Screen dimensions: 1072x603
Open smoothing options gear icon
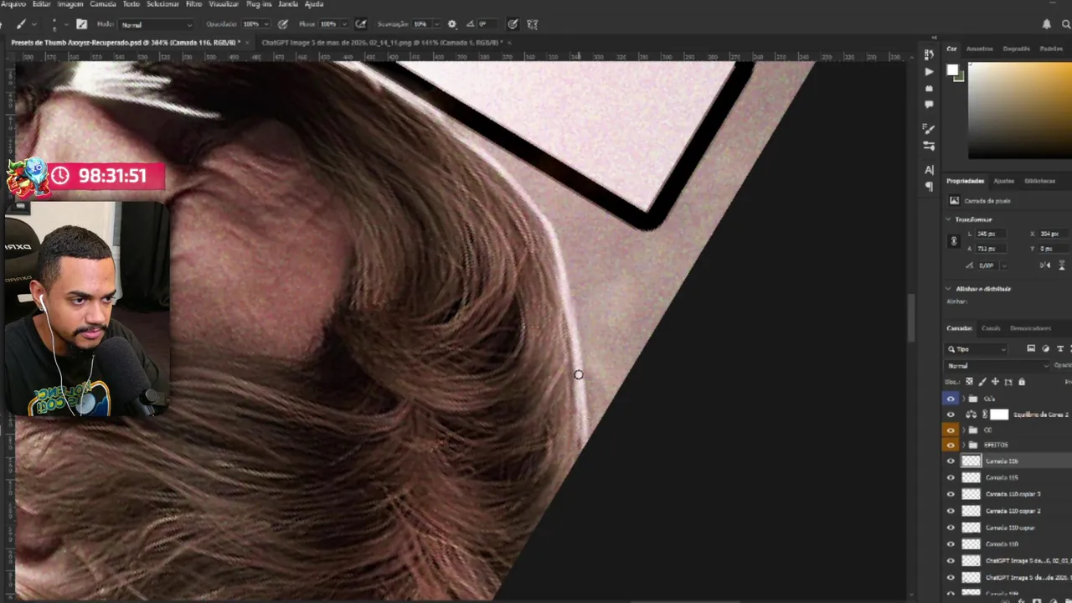(452, 24)
